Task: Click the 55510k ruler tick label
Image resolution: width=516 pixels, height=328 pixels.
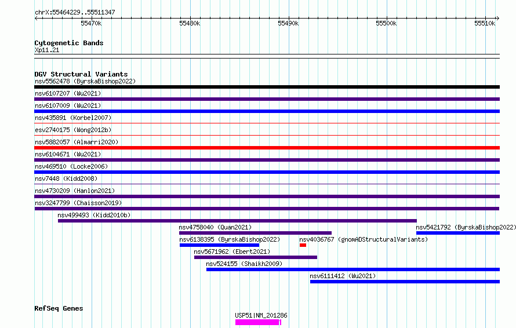Action: point(485,23)
